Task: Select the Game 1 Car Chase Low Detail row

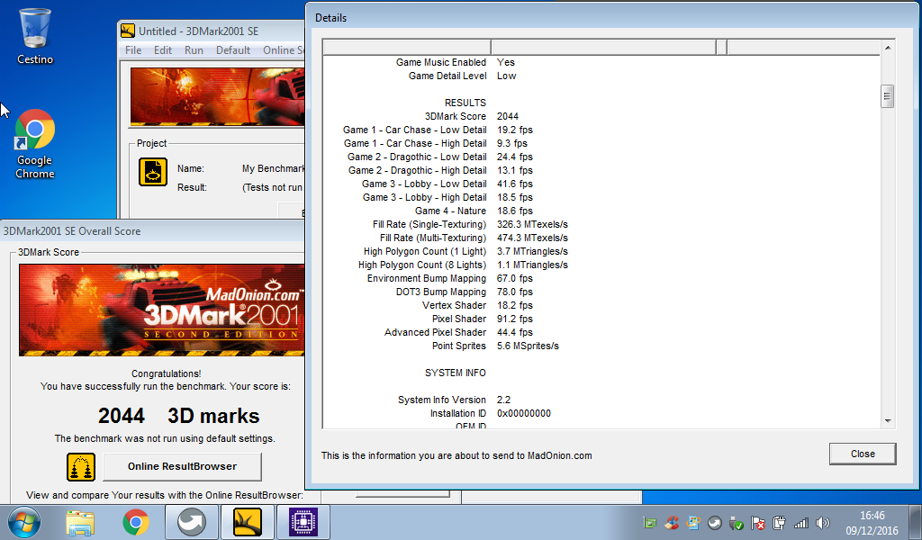Action: click(x=438, y=130)
